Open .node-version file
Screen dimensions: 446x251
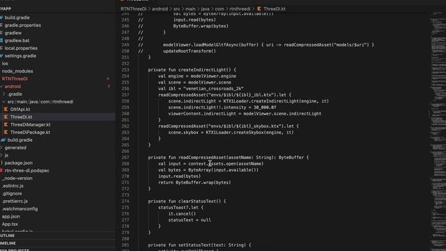click(17, 178)
